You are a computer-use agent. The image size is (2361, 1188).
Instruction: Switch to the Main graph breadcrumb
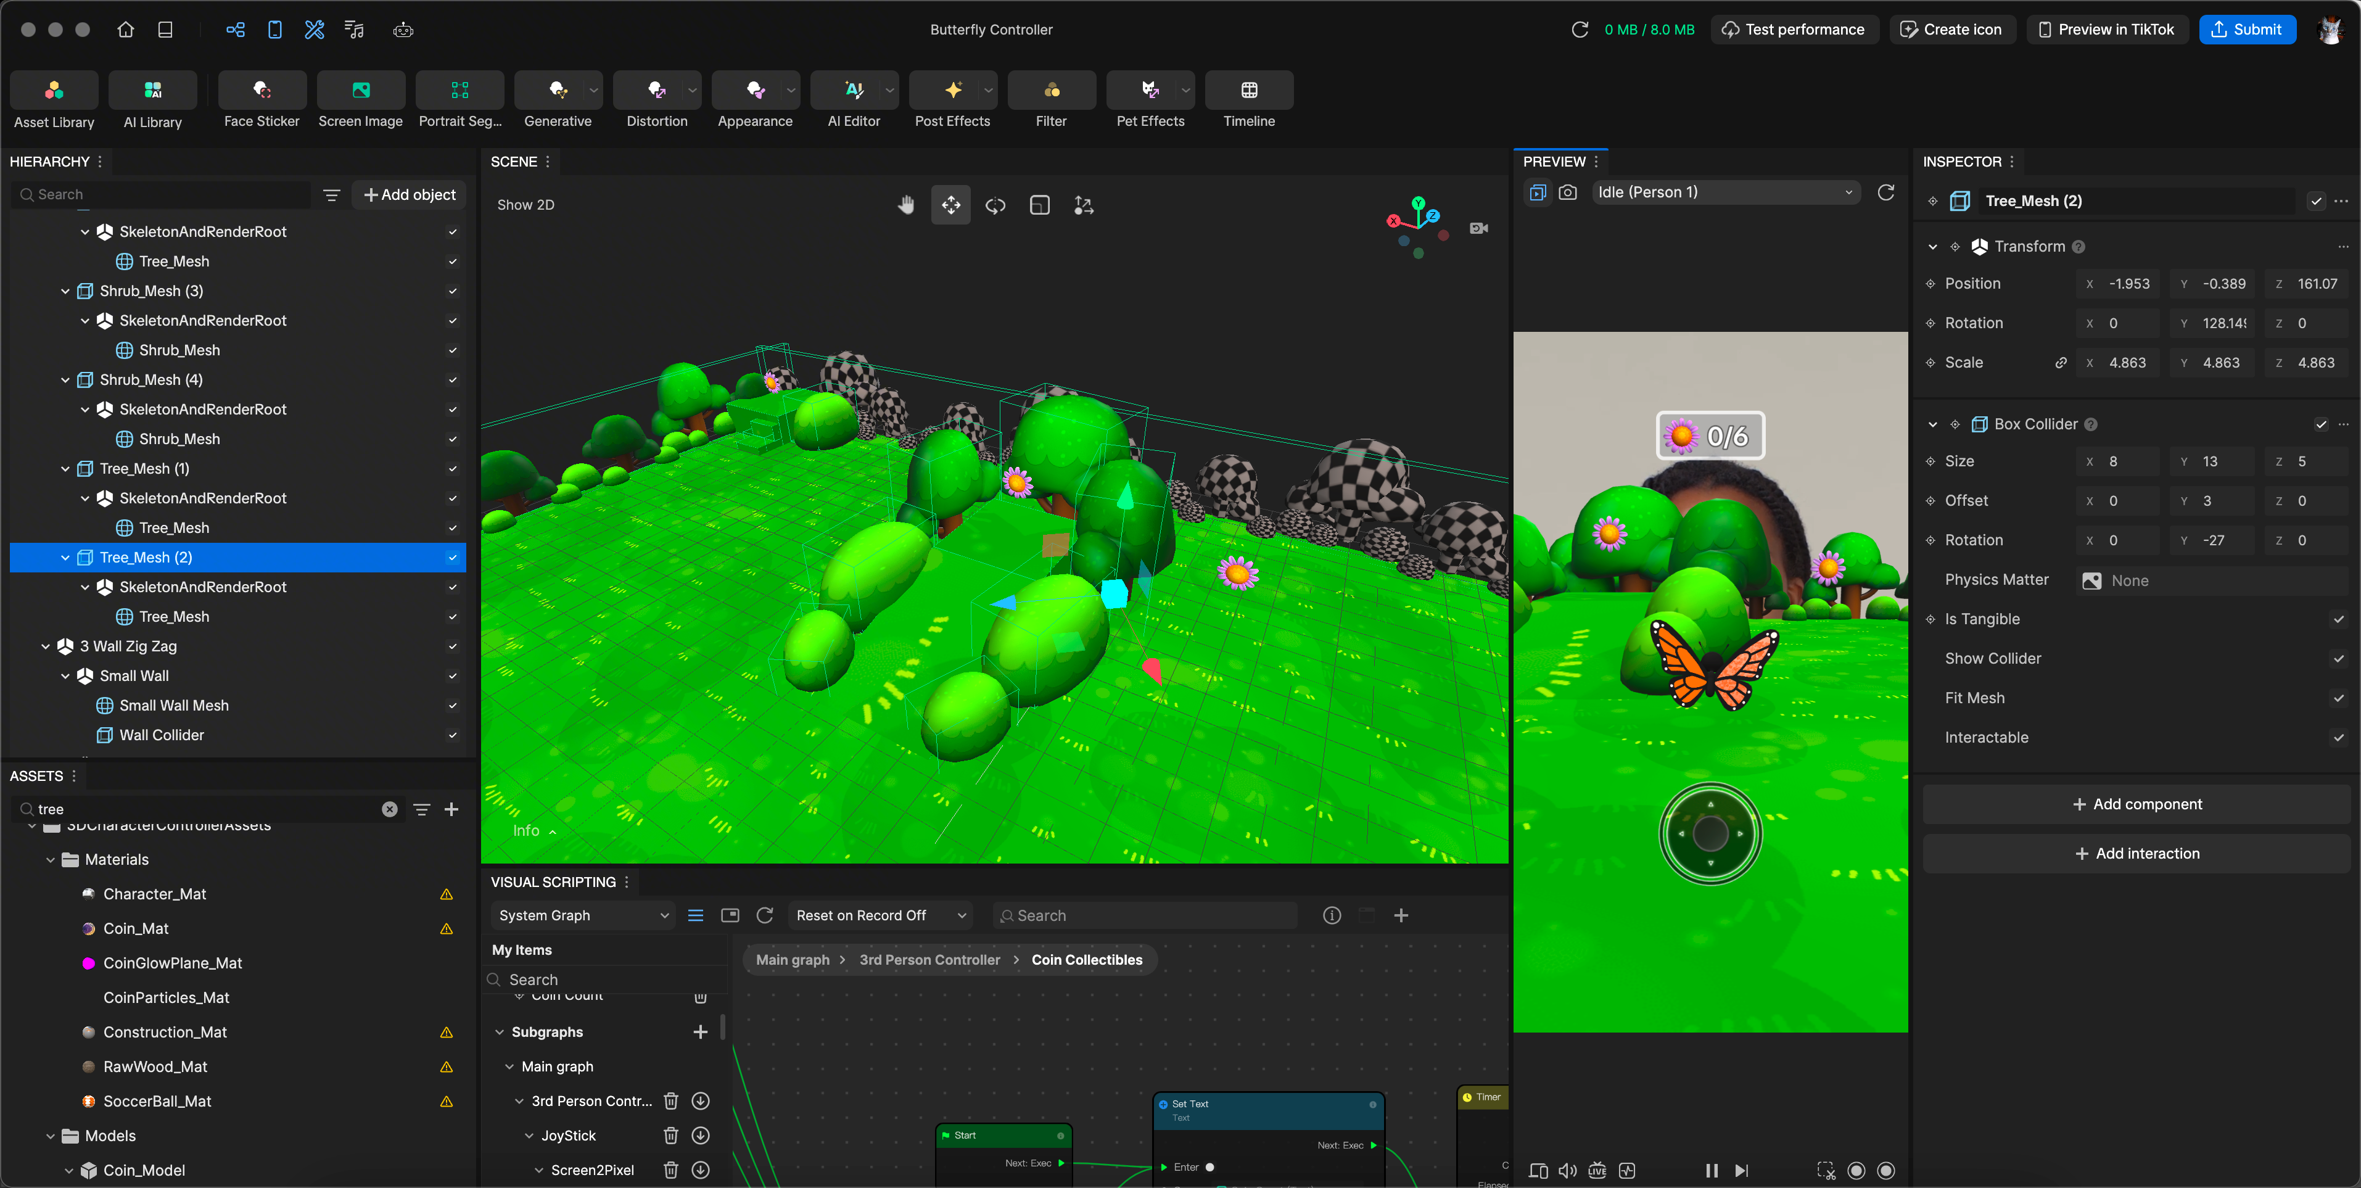[792, 960]
